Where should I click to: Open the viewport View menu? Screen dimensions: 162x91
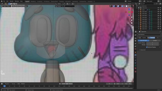(x=13, y=6)
